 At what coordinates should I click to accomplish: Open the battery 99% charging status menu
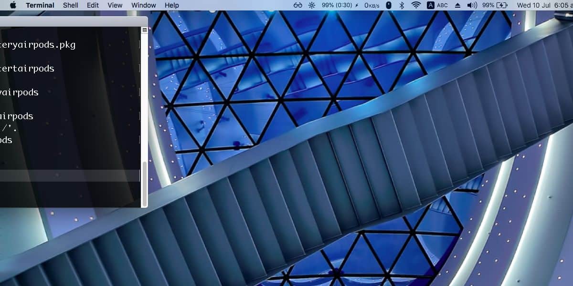click(x=495, y=5)
